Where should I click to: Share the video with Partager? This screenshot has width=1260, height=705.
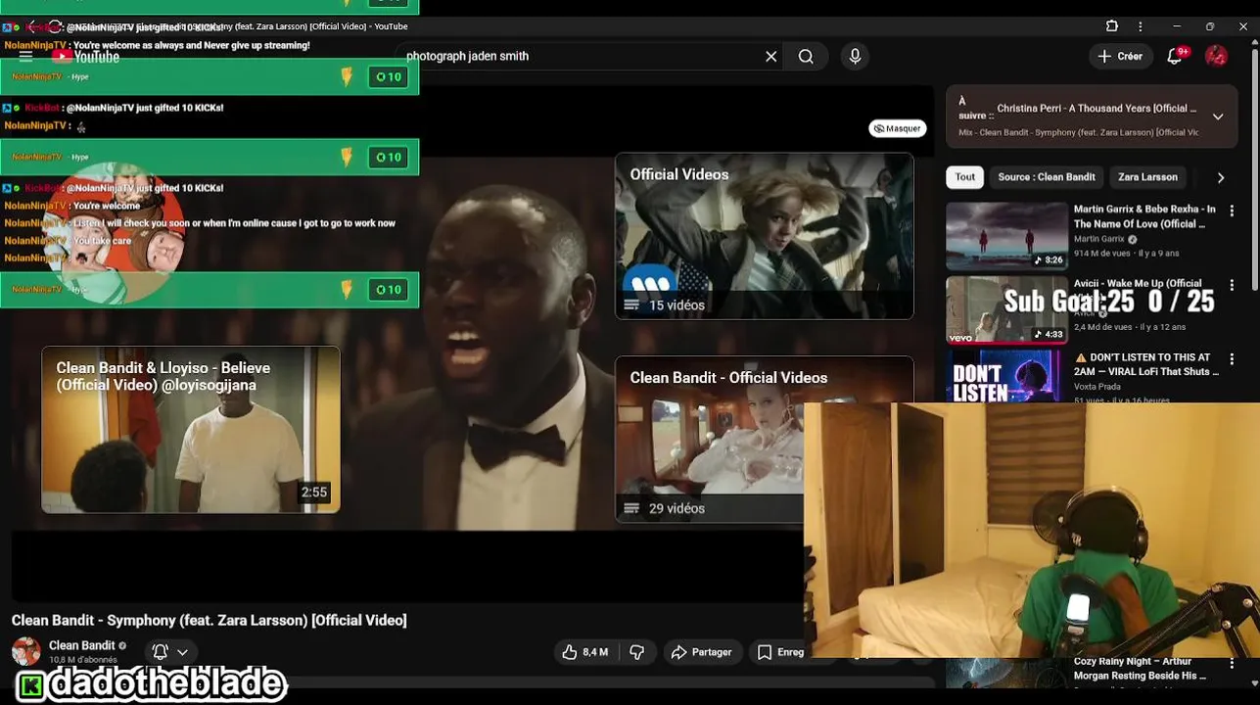pyautogui.click(x=701, y=652)
